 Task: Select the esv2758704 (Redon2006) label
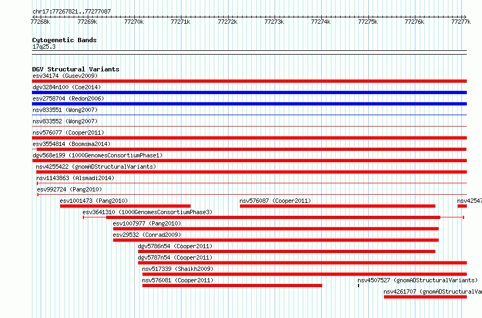(x=68, y=98)
